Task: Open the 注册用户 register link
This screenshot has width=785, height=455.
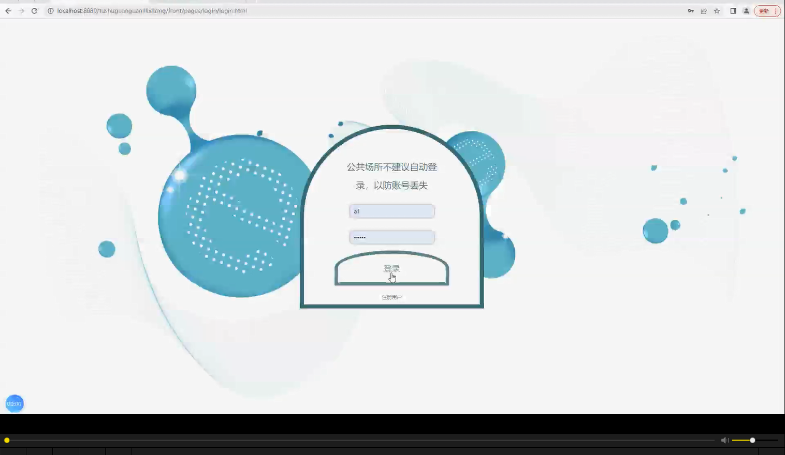Action: pyautogui.click(x=391, y=297)
